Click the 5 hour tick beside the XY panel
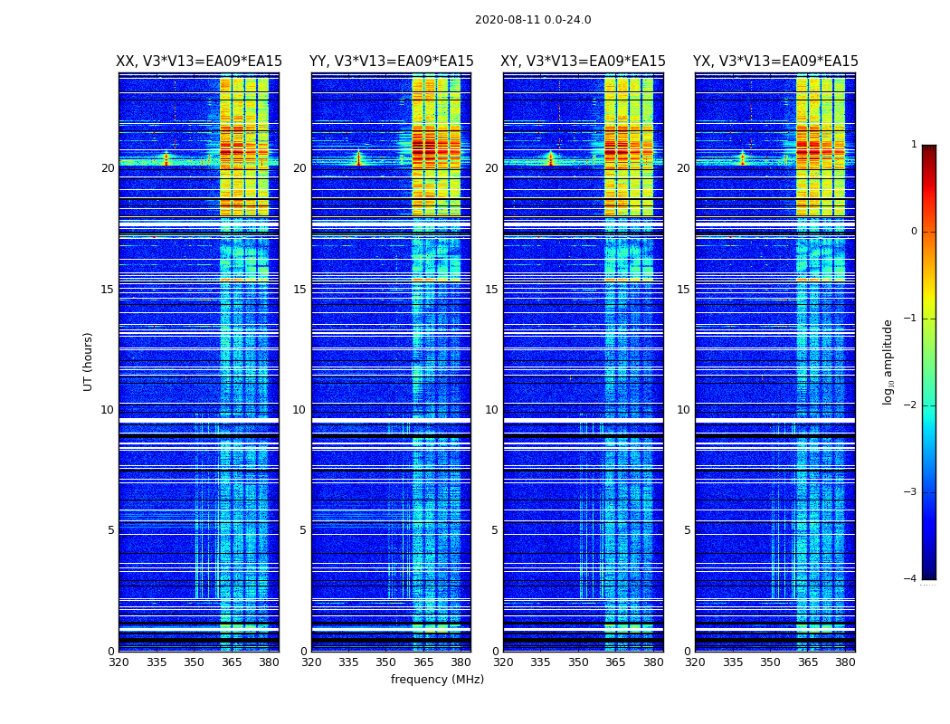This screenshot has width=950, height=724. coord(495,530)
